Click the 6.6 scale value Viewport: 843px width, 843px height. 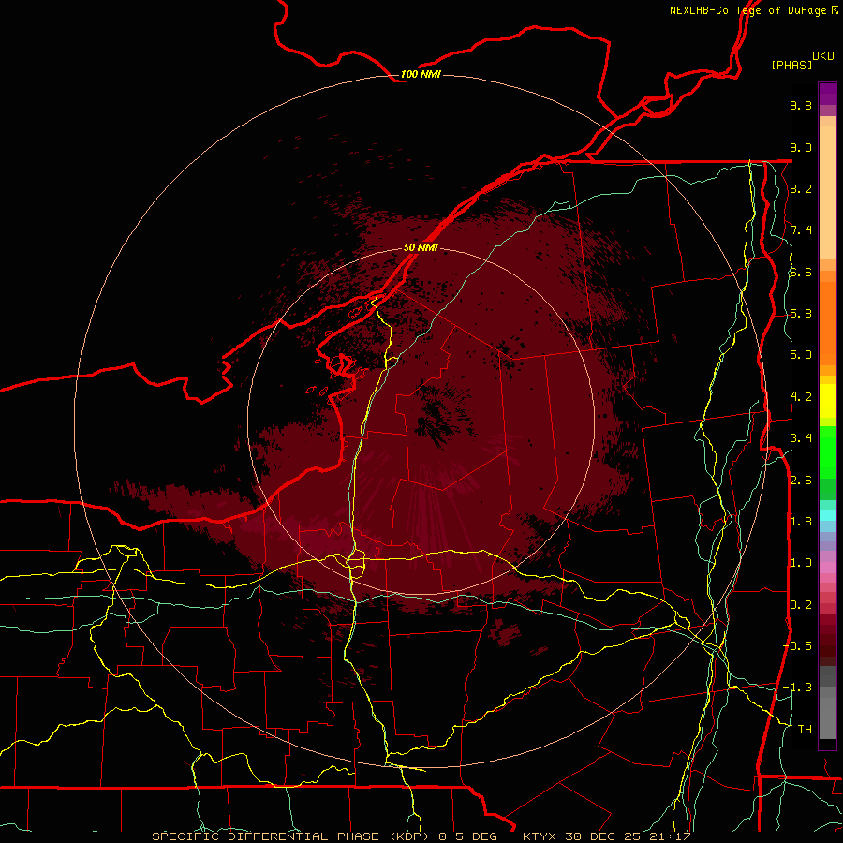coord(801,272)
